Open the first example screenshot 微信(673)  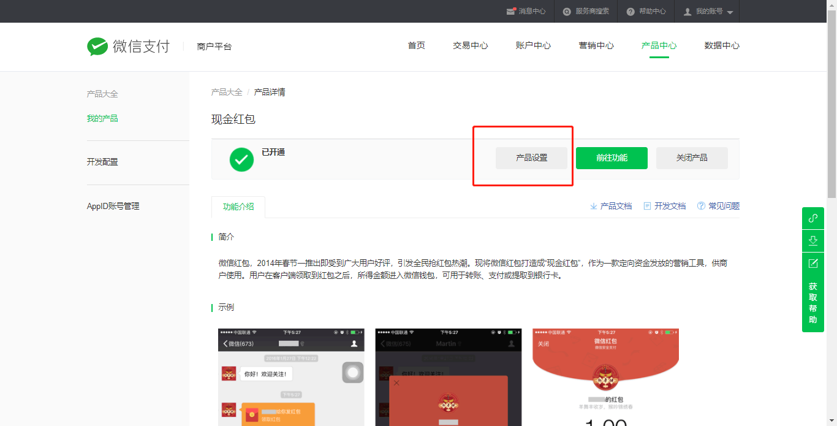(291, 377)
